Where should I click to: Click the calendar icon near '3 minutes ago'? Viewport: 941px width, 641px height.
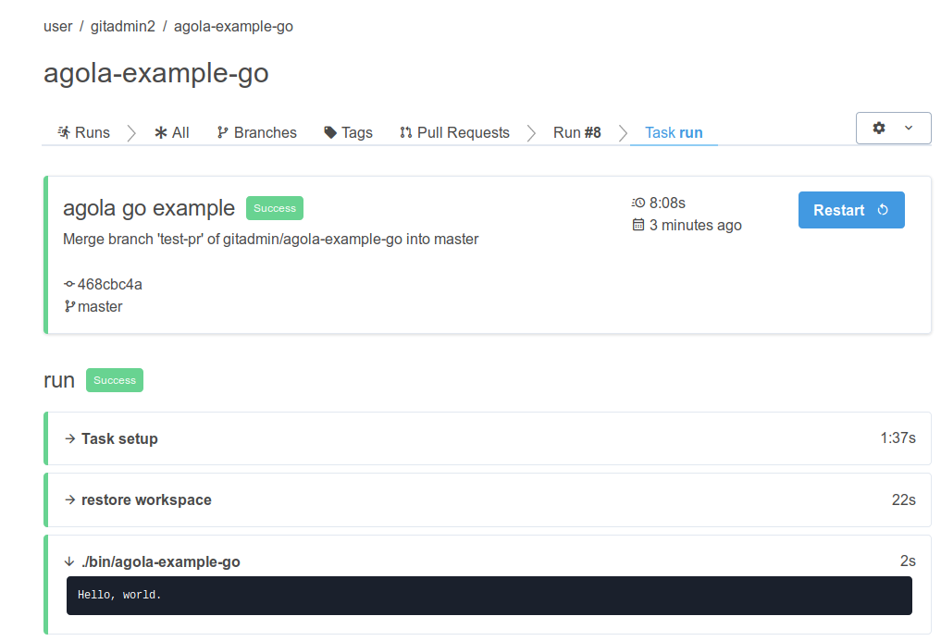point(638,225)
